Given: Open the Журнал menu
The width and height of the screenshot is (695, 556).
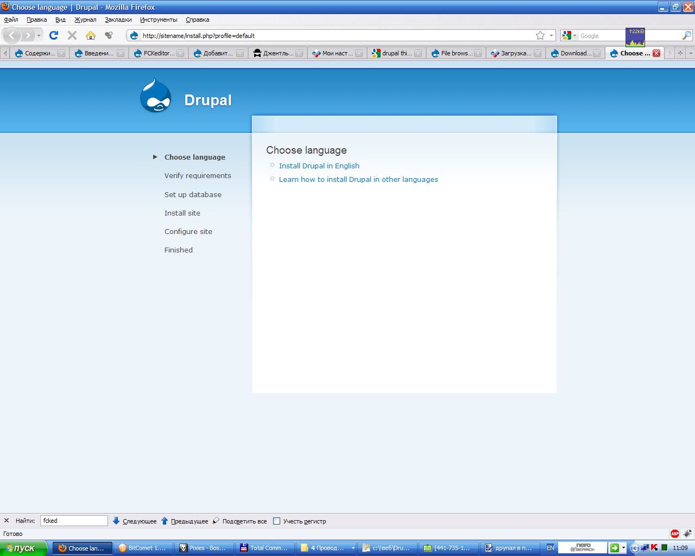Looking at the screenshot, I should coord(85,20).
